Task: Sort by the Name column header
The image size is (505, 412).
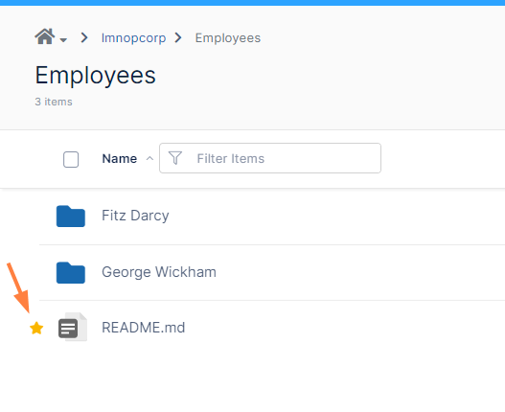Action: 120,158
